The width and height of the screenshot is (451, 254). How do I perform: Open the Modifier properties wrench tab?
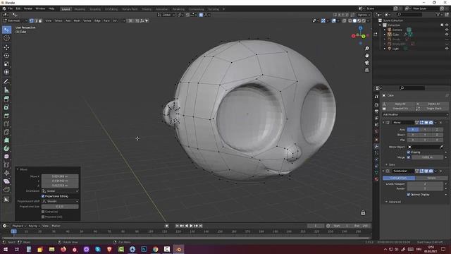point(376,146)
